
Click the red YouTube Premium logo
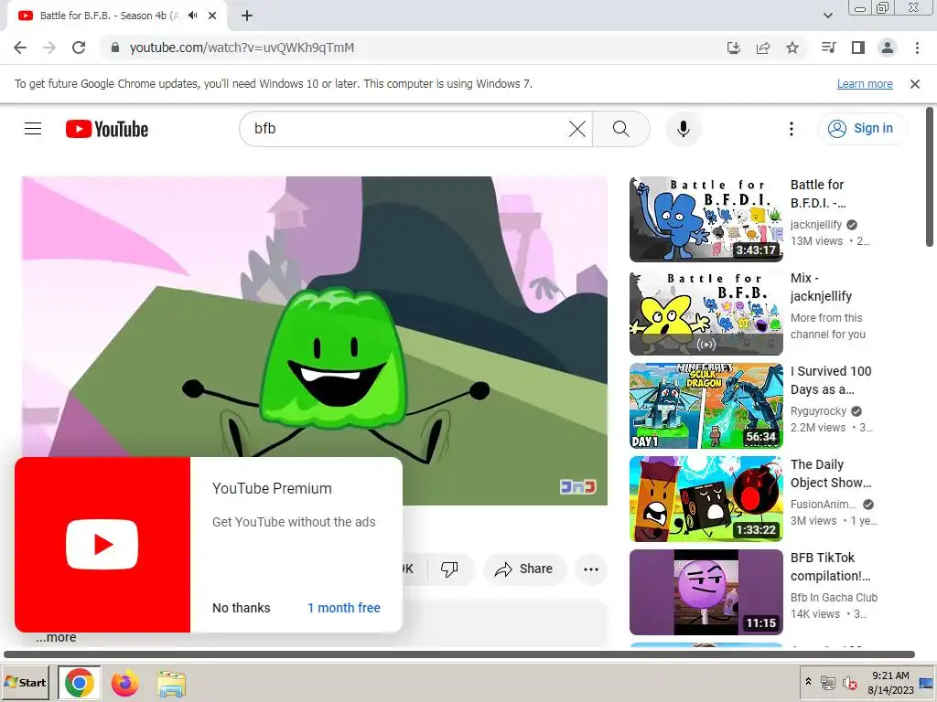[102, 545]
